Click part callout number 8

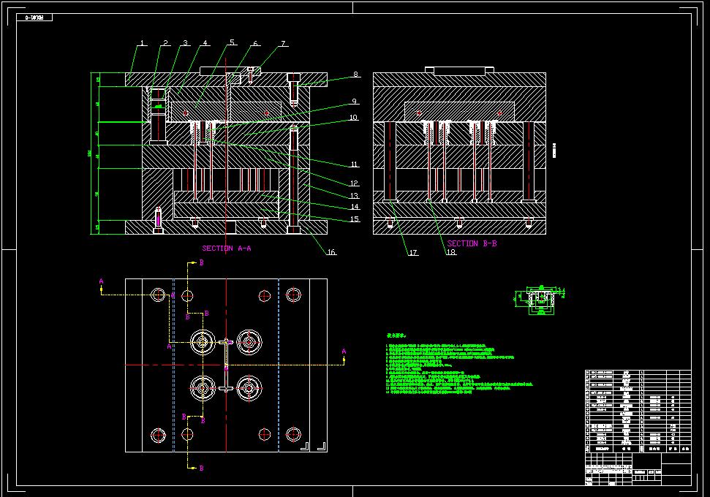click(x=356, y=75)
